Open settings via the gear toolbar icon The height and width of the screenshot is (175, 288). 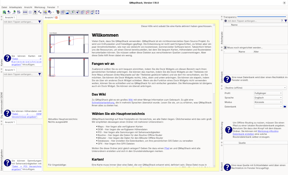(57, 12)
